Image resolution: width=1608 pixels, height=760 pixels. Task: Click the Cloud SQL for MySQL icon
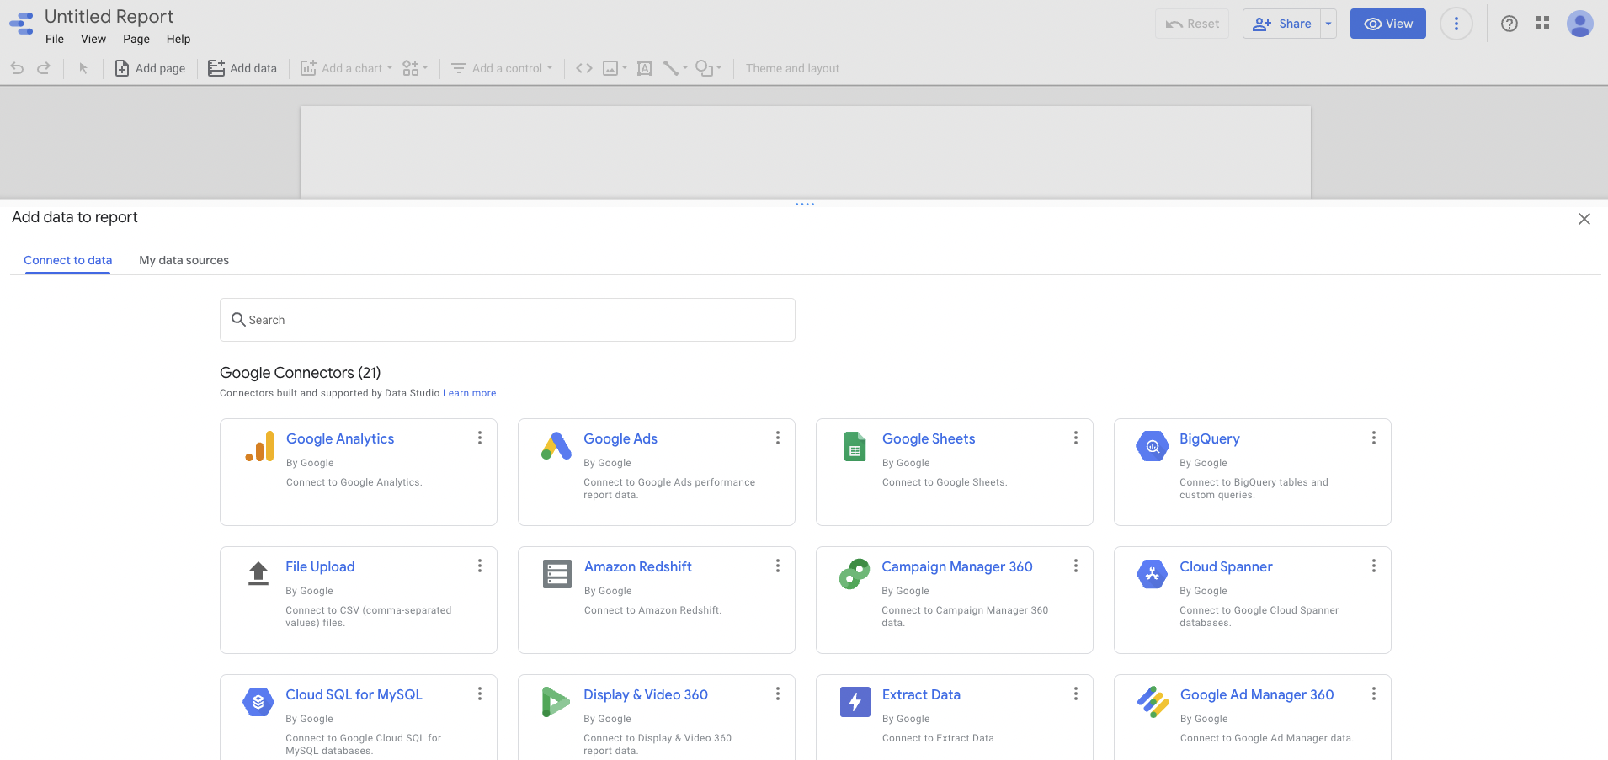coord(258,702)
